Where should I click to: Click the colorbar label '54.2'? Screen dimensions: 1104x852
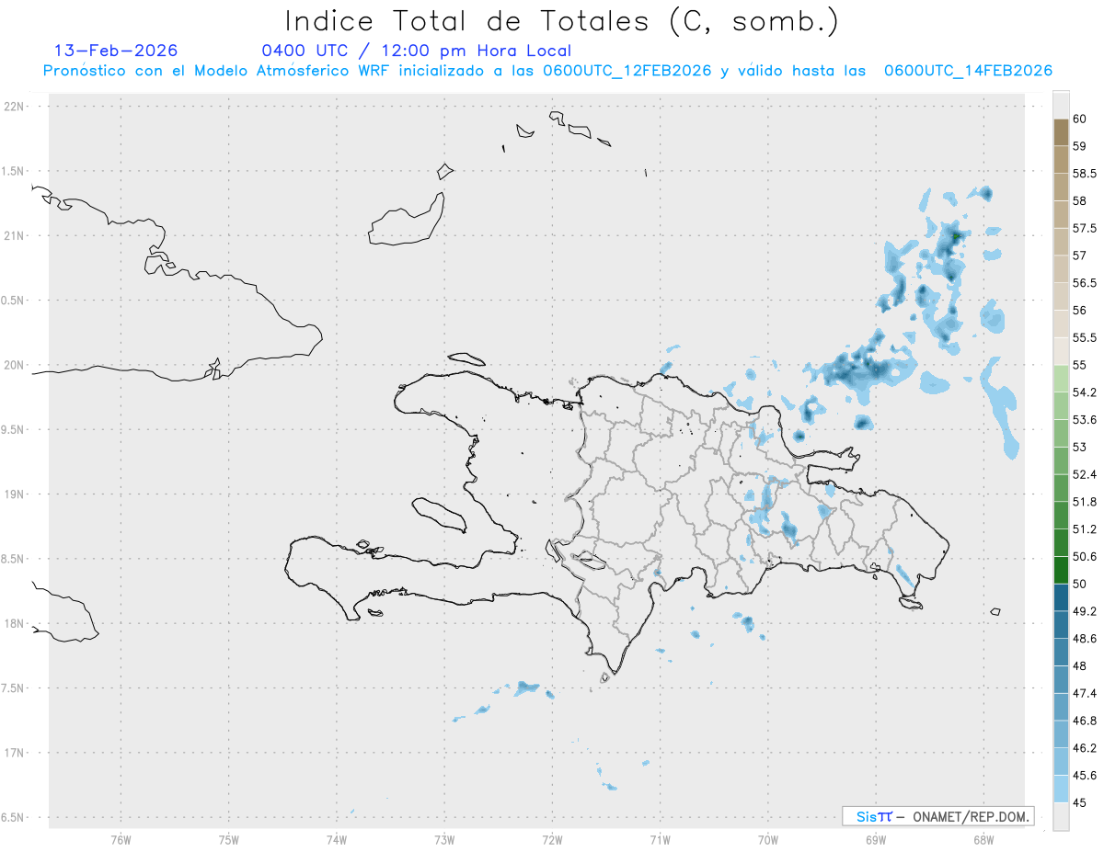(1084, 392)
